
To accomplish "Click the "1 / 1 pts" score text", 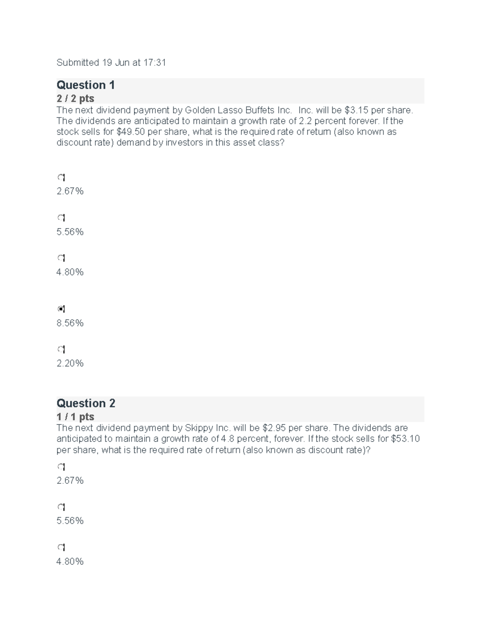I will click(x=75, y=417).
